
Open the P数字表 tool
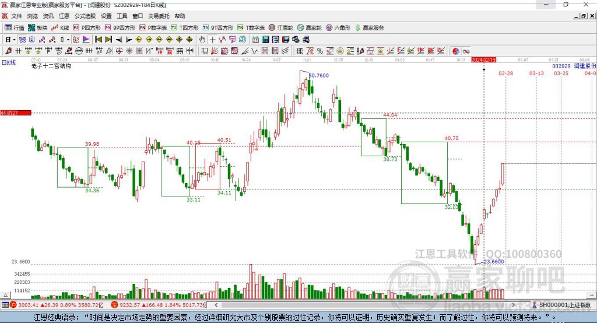153,28
